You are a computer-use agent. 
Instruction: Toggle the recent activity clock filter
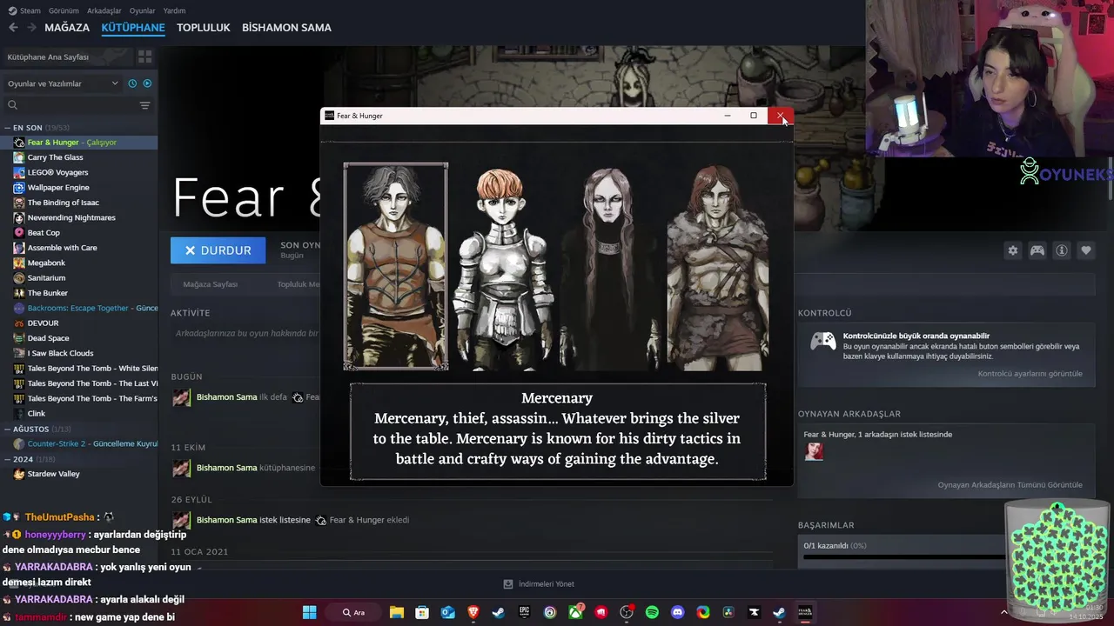click(x=132, y=83)
